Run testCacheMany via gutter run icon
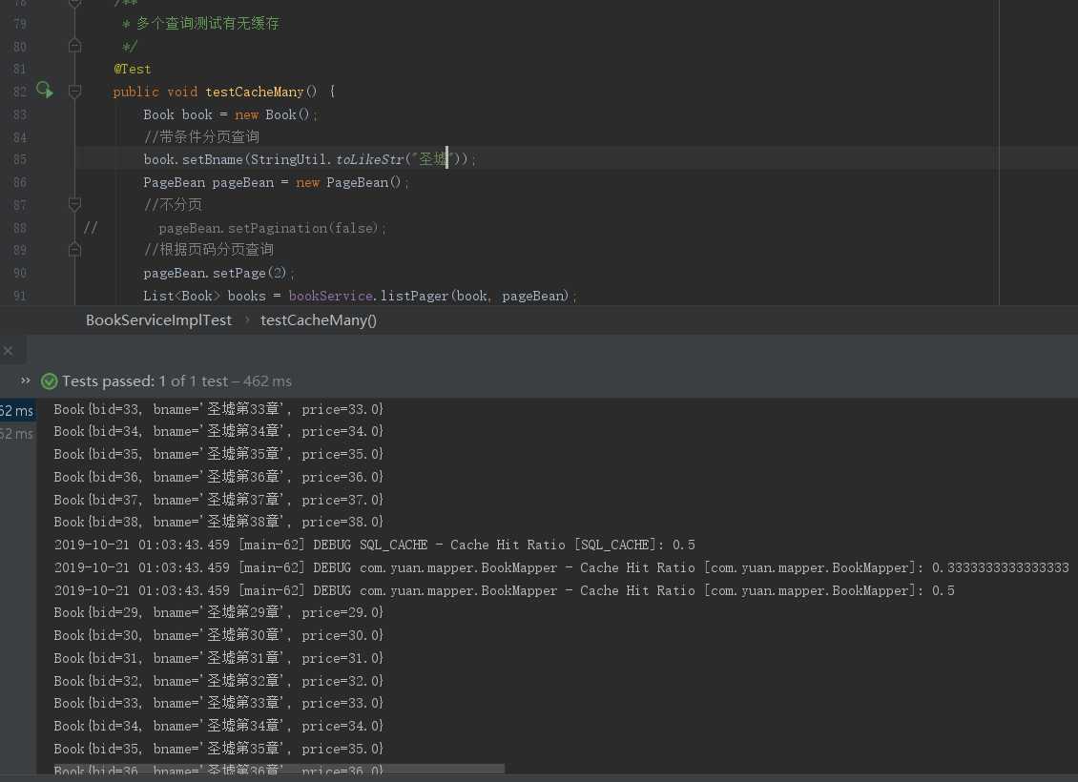Screen dimensions: 1078x782 point(45,90)
